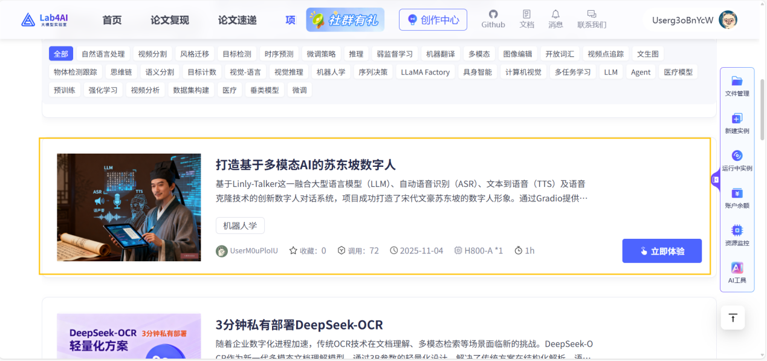Viewport: 767px width, 361px height.
Task: Select the 医疗模型 tag
Action: pyautogui.click(x=678, y=72)
